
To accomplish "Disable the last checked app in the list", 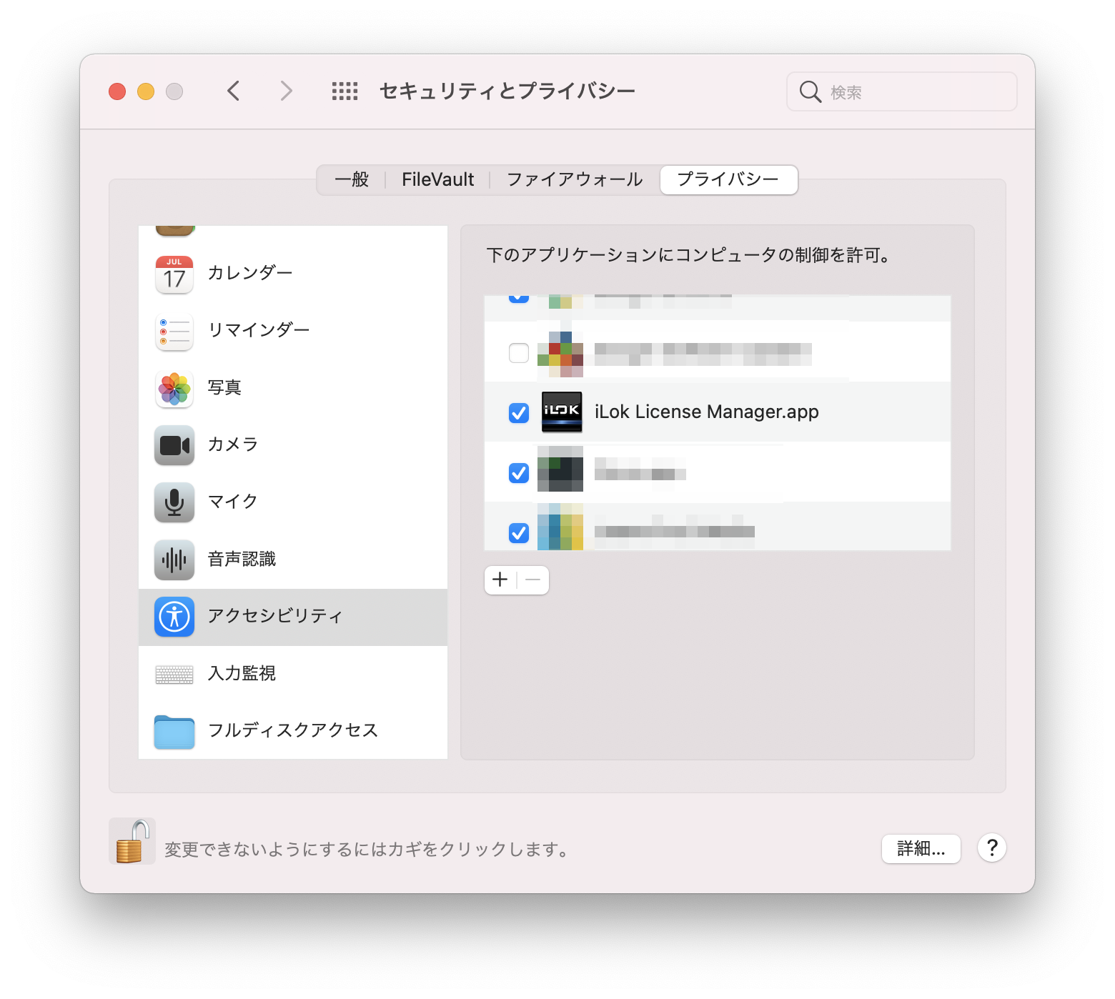I will tap(519, 532).
